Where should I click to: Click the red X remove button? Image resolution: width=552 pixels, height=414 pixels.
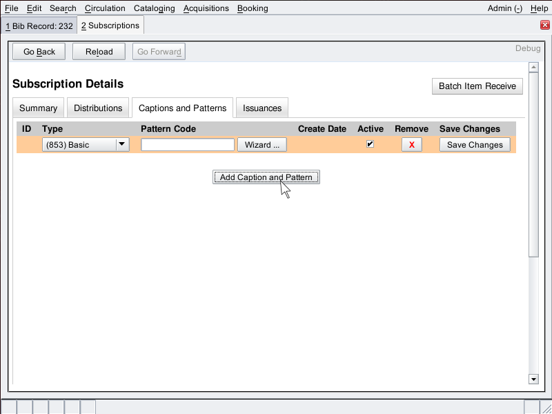[411, 145]
